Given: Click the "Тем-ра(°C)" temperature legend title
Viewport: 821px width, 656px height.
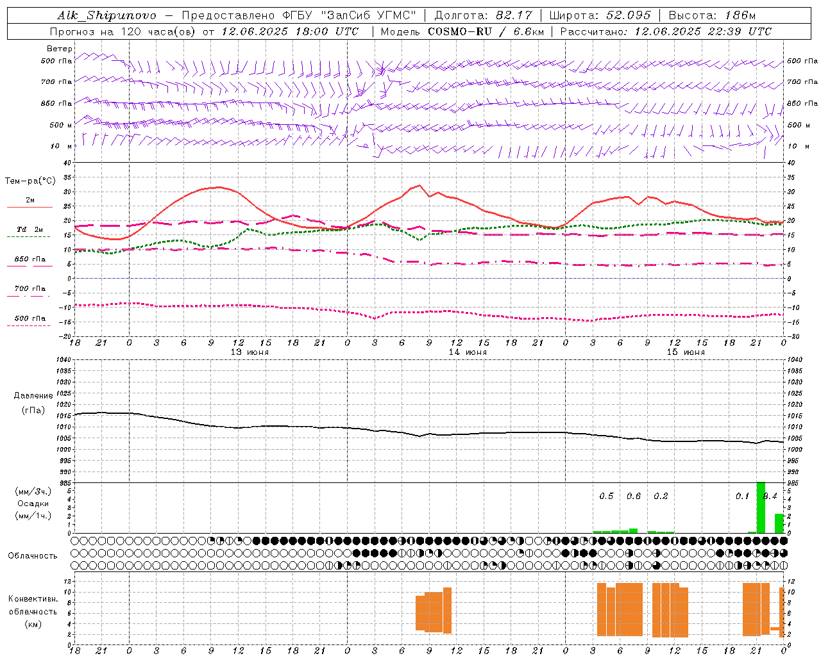Looking at the screenshot, I should click(x=30, y=181).
